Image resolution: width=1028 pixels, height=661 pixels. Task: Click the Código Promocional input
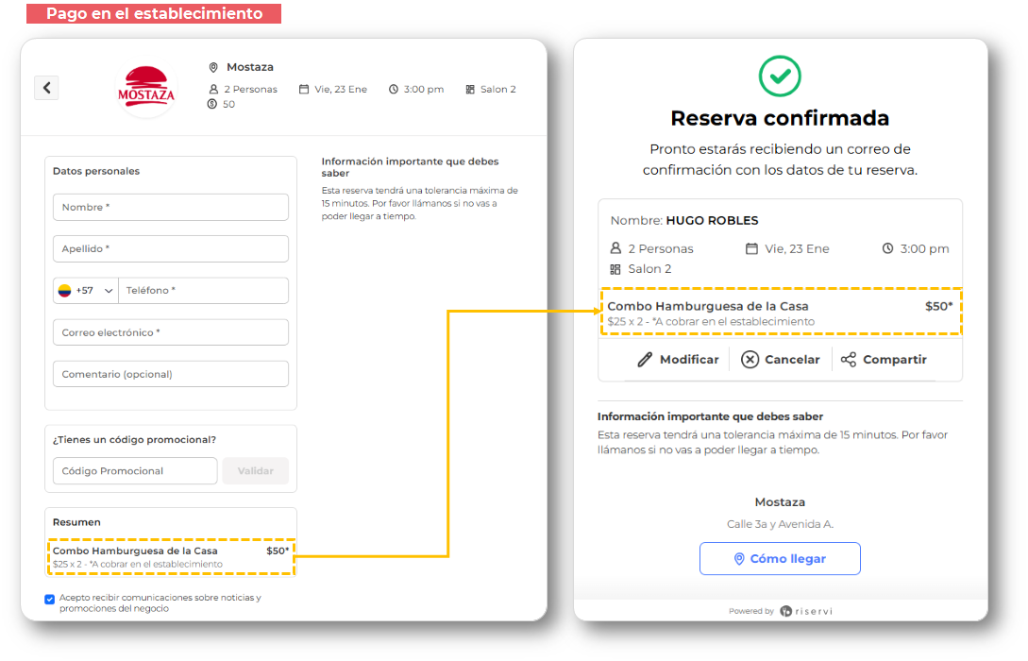tap(135, 471)
